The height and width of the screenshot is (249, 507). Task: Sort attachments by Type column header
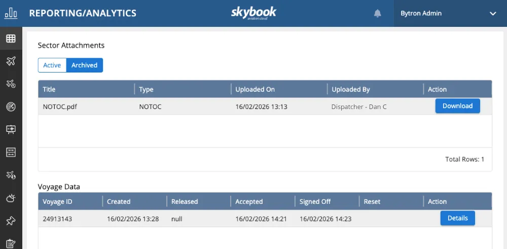coord(146,89)
